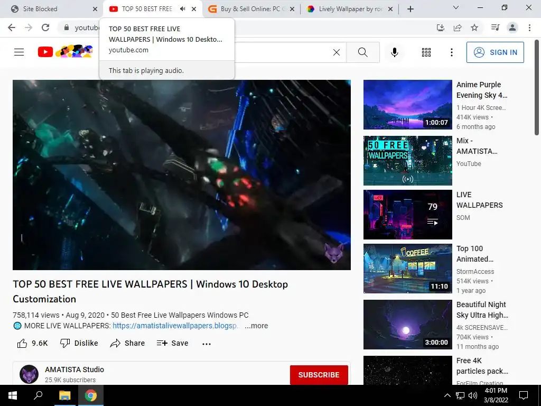The image size is (541, 406).
Task: Like the video with thumbs up 9.6K
Action: [x=32, y=343]
